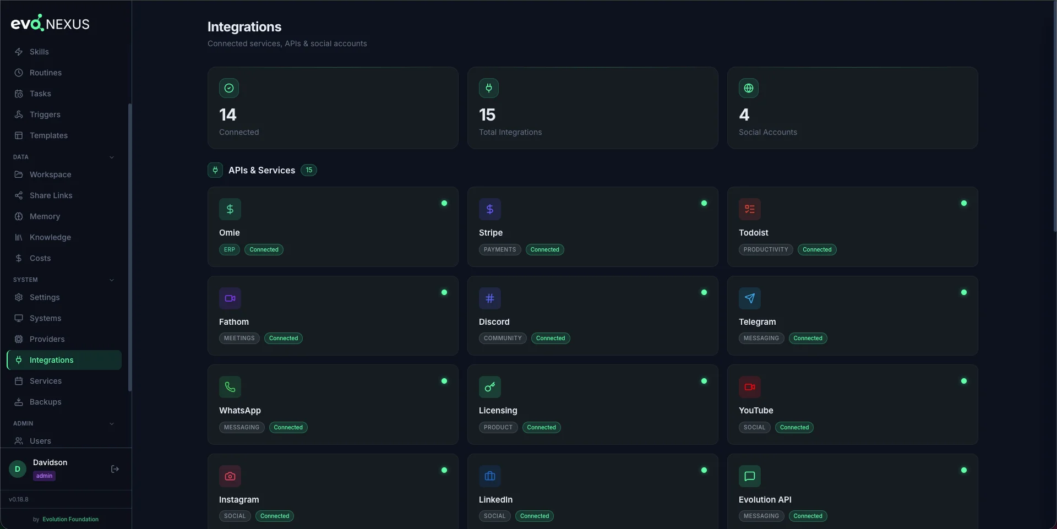The width and height of the screenshot is (1057, 529).
Task: Click the sidebar vertical scrollbar
Action: [x=130, y=248]
